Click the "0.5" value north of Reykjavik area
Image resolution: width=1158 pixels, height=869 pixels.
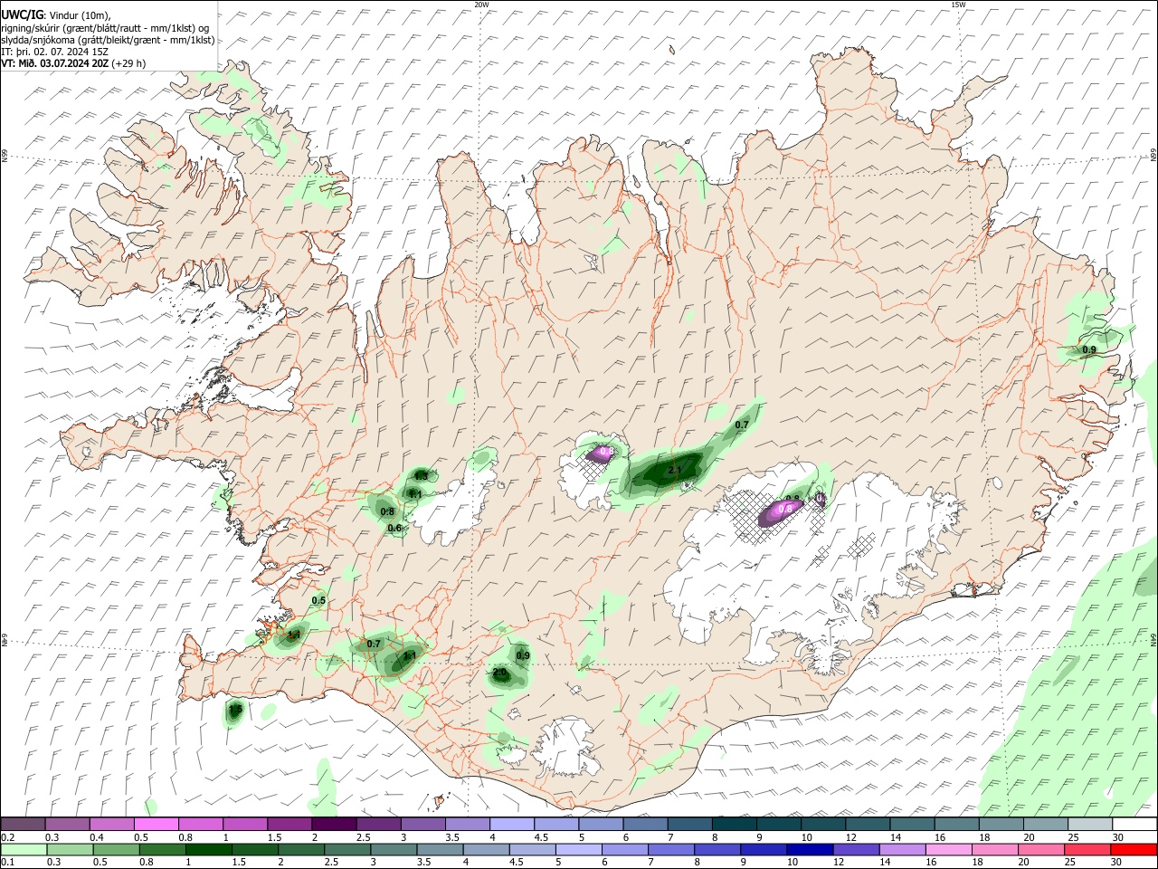coord(318,600)
